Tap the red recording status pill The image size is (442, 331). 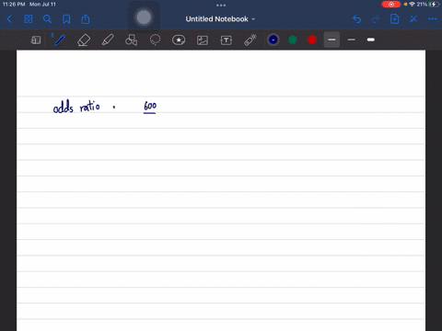point(390,5)
